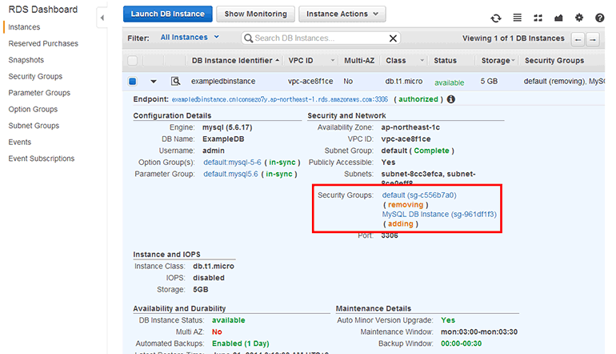Image resolution: width=616 pixels, height=354 pixels.
Task: Open the Instance Actions dropdown
Action: tap(342, 14)
